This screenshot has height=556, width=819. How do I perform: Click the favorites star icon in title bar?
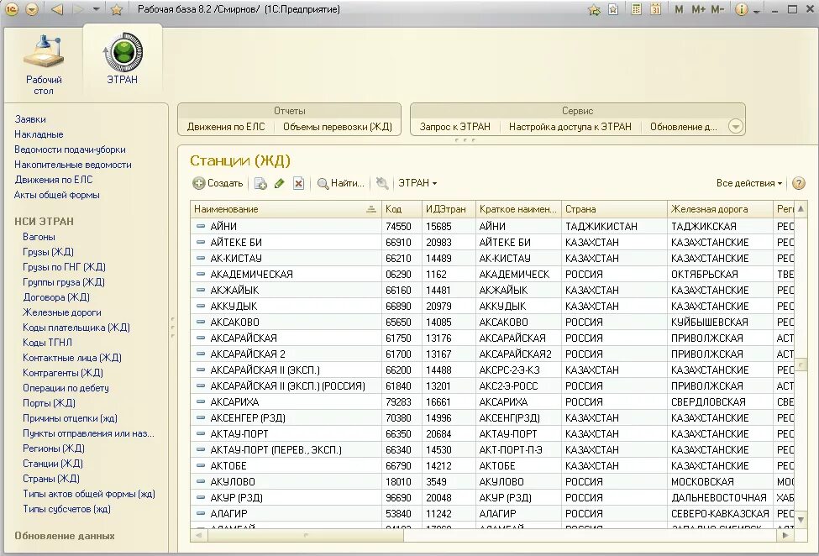[x=117, y=9]
